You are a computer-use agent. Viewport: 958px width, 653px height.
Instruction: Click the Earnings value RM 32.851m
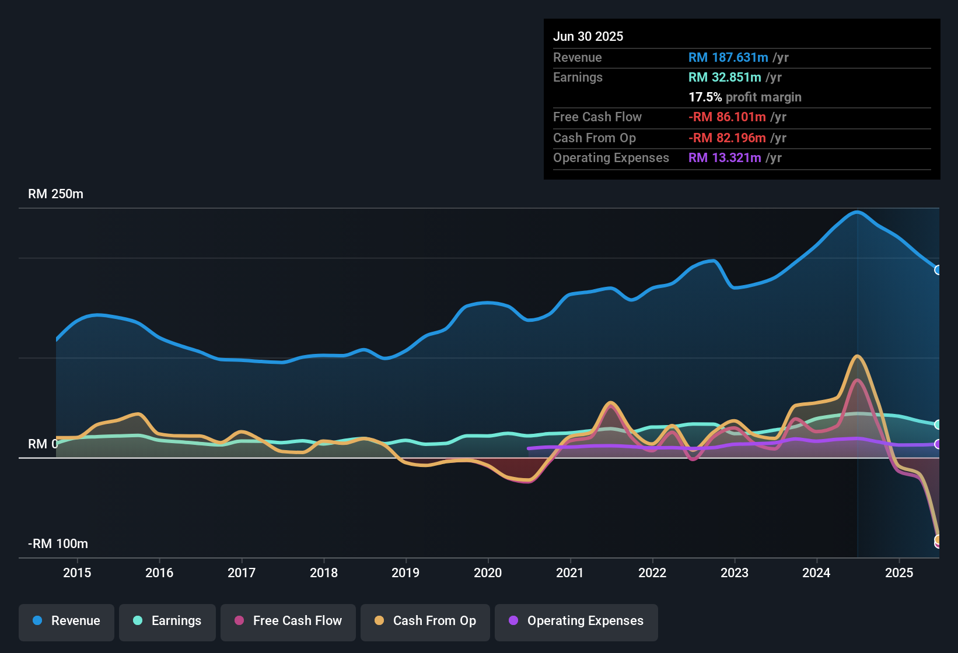[x=725, y=77]
